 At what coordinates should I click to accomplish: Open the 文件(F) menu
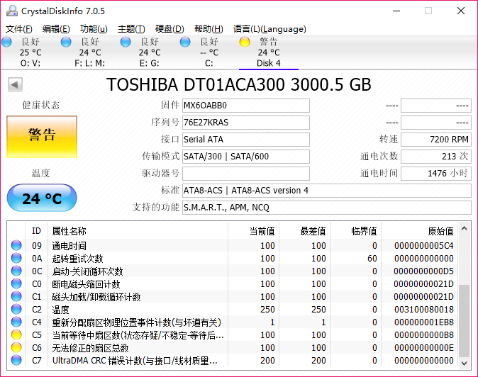[19, 29]
